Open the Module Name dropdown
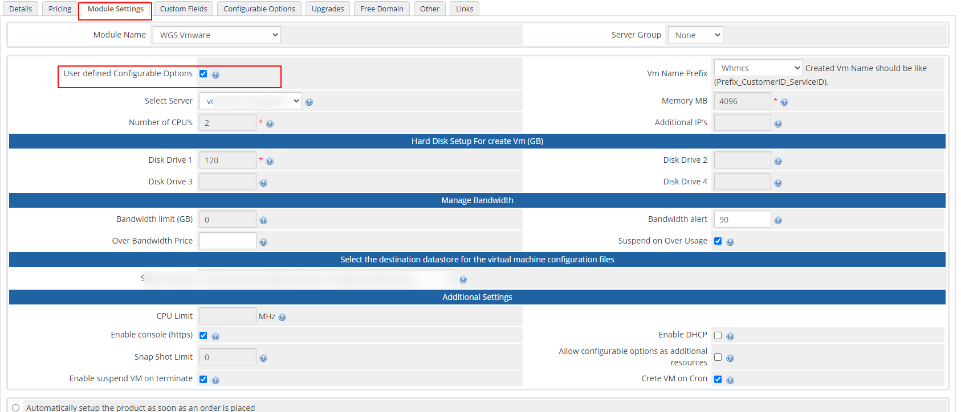This screenshot has width=961, height=412. pos(217,35)
